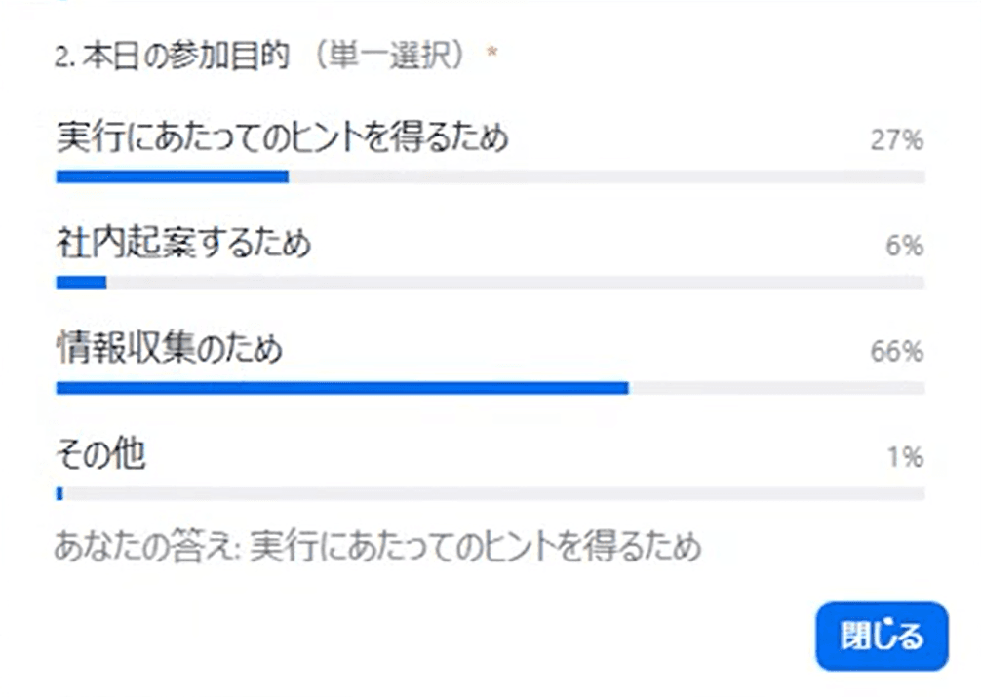The width and height of the screenshot is (981, 697).
Task: Click blue filled part of 27% result bar
Action: click(x=172, y=176)
